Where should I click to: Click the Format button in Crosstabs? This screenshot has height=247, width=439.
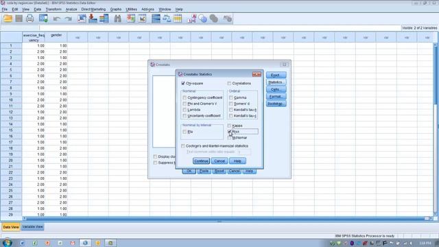coord(276,96)
